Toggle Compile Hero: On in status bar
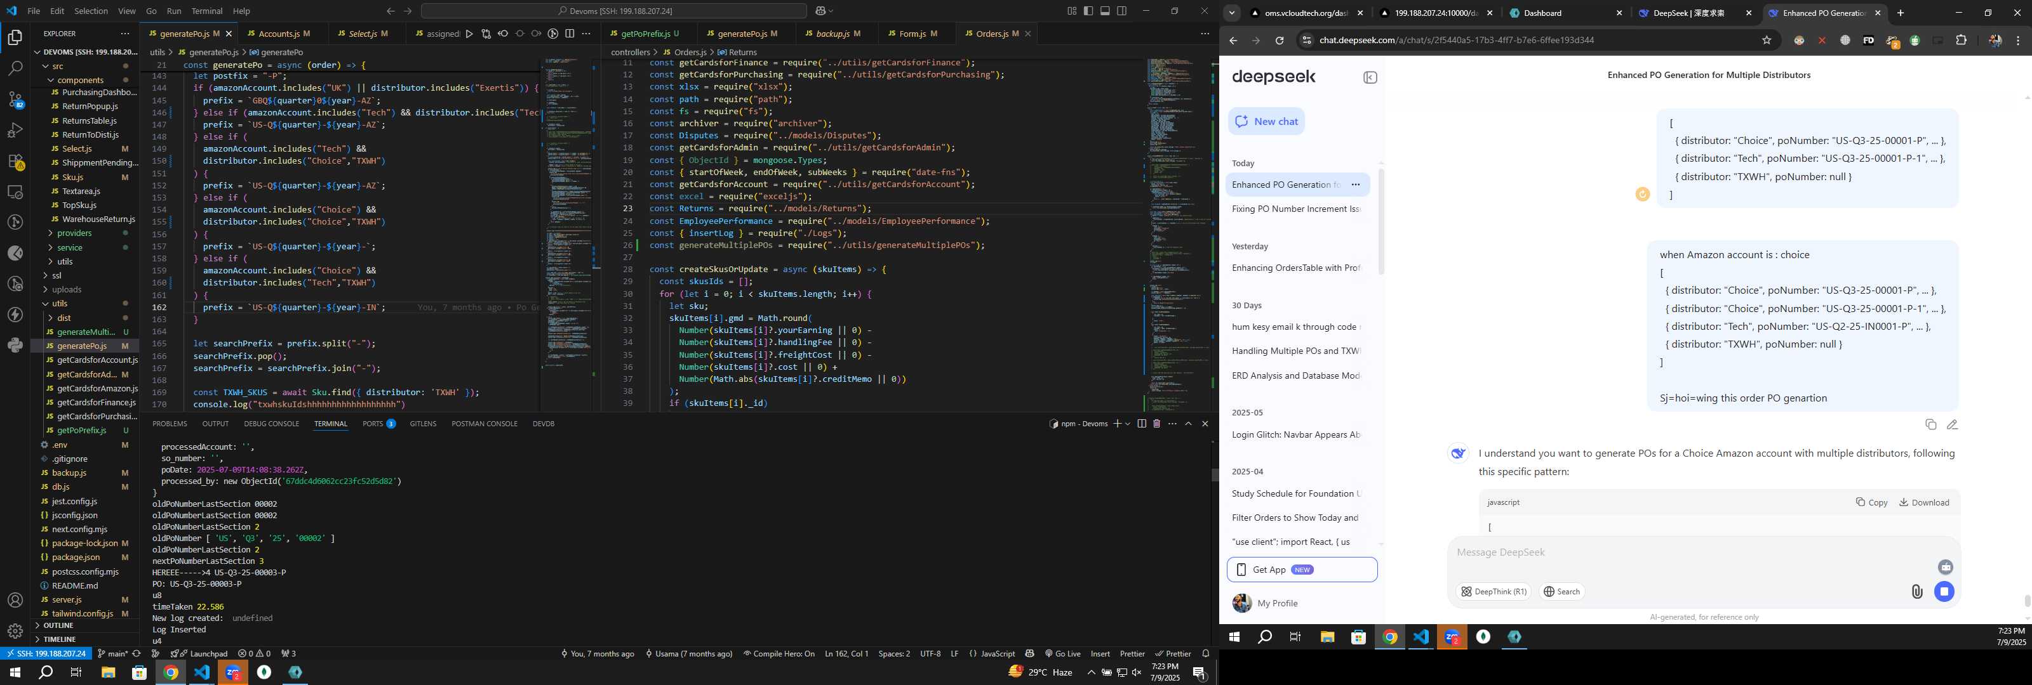Viewport: 2032px width, 685px height. [x=779, y=653]
